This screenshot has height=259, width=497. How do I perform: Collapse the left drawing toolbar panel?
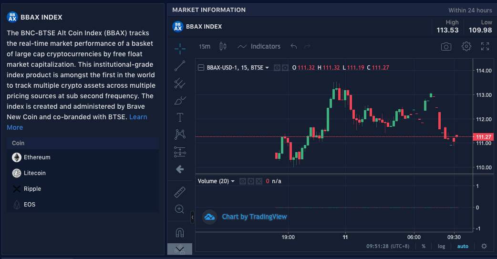192,217
